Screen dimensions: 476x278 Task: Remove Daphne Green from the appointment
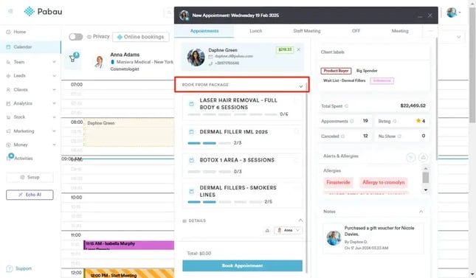point(299,49)
